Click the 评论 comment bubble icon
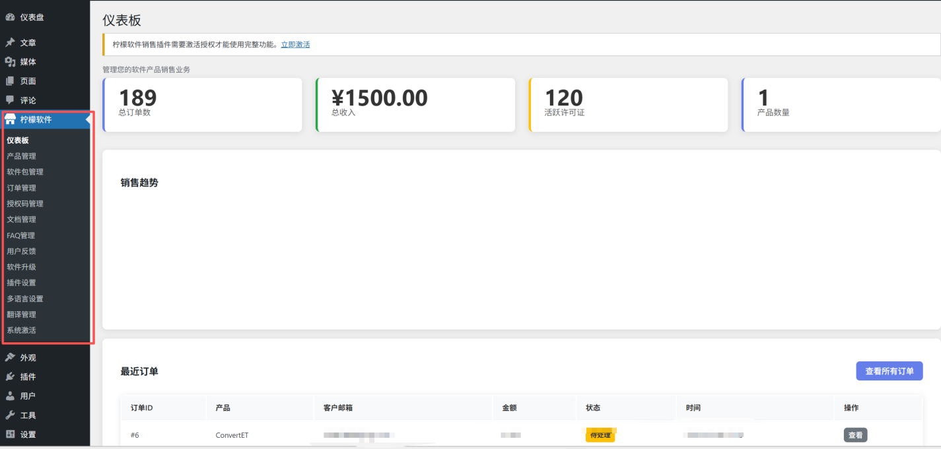Screen dimensions: 941x449 pos(10,100)
